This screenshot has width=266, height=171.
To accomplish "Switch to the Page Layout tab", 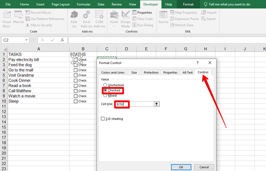I will pos(61,4).
